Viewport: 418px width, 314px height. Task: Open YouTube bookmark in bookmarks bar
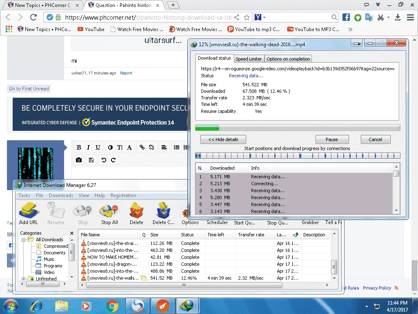click(91, 29)
